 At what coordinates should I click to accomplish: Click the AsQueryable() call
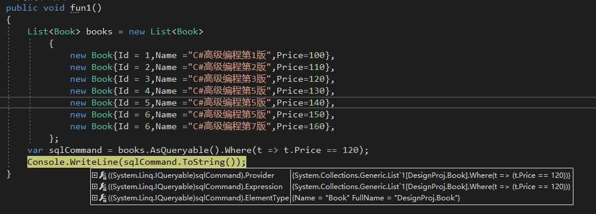[x=185, y=150]
